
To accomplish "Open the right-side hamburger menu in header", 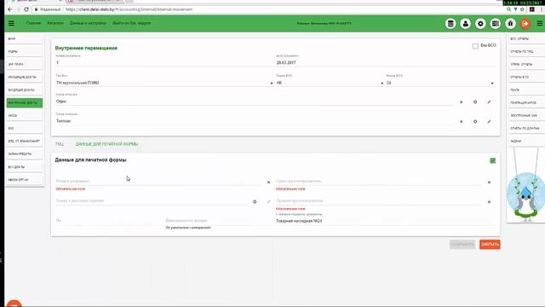I will (x=540, y=23).
